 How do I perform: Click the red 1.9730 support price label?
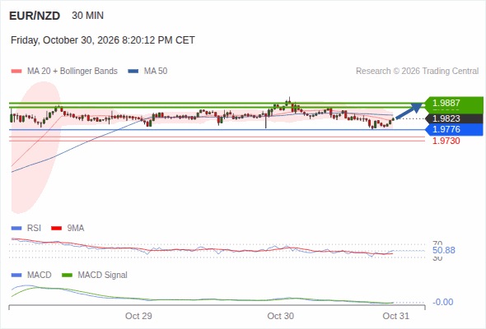(446, 141)
